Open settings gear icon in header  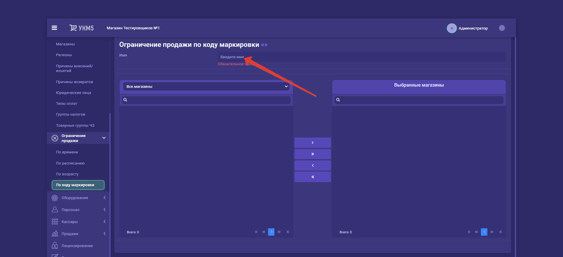click(502, 28)
